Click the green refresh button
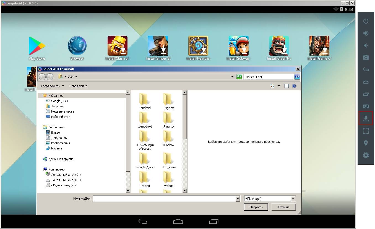375x229 pixels. click(239, 77)
